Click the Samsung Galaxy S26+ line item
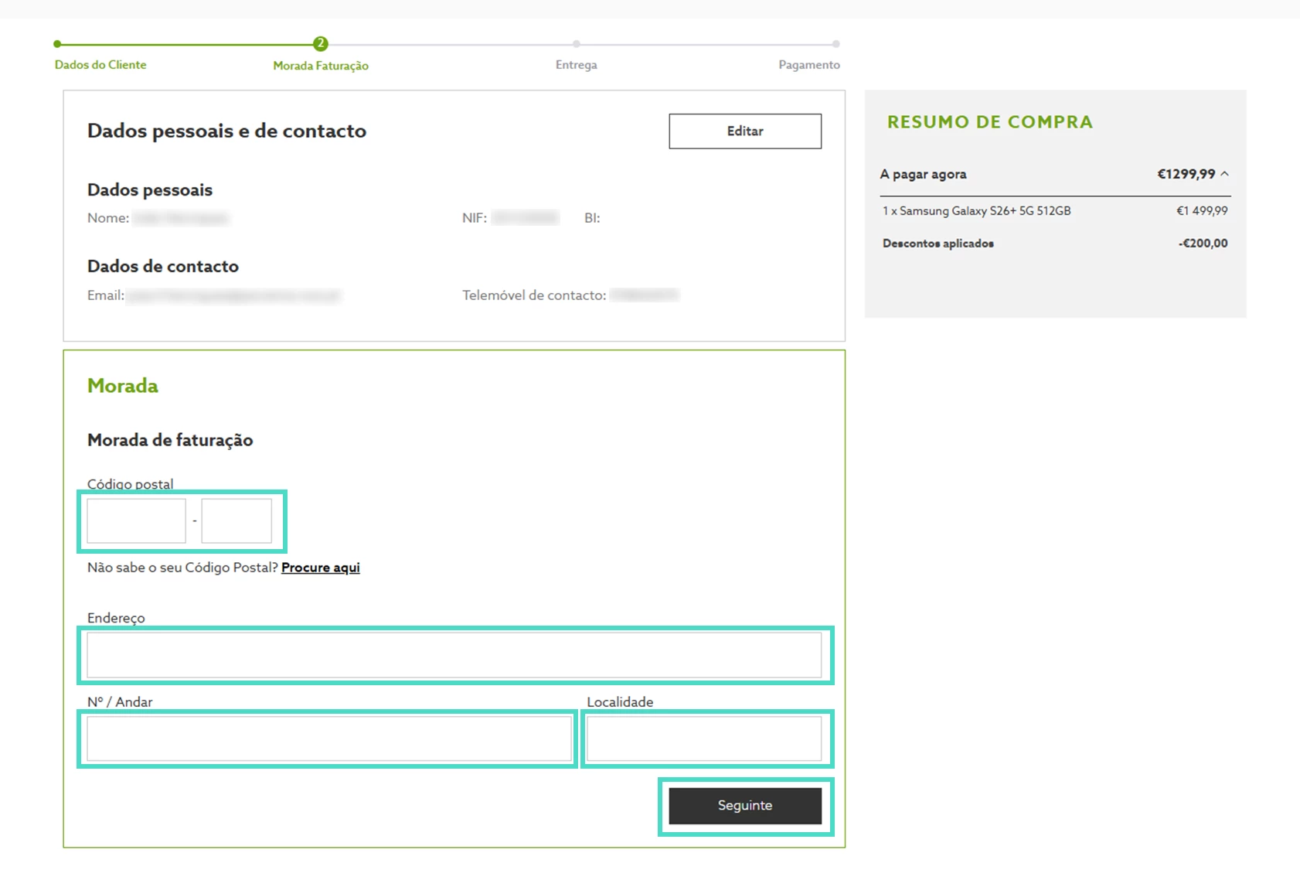 coord(1055,211)
